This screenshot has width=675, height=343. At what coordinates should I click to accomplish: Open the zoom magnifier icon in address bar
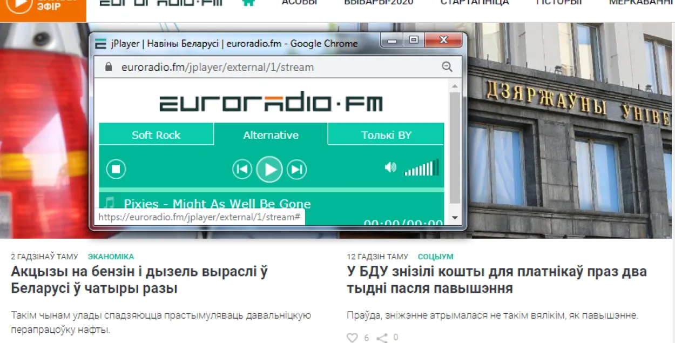tap(447, 67)
